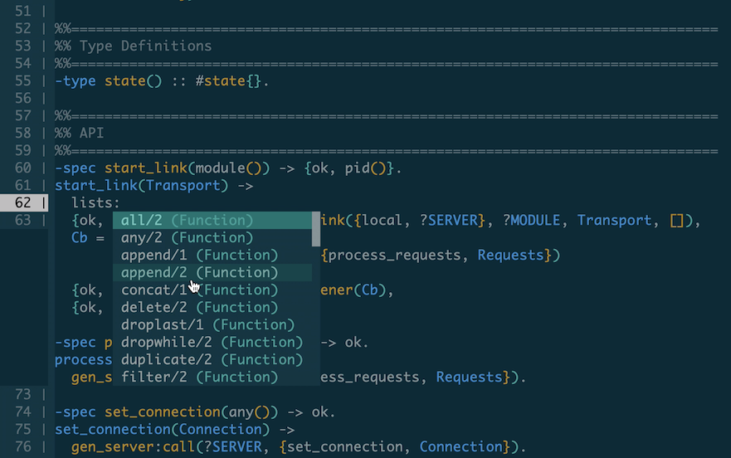Click the autocomplete popup scrollbar thumb
The height and width of the screenshot is (458, 731).
tap(315, 229)
